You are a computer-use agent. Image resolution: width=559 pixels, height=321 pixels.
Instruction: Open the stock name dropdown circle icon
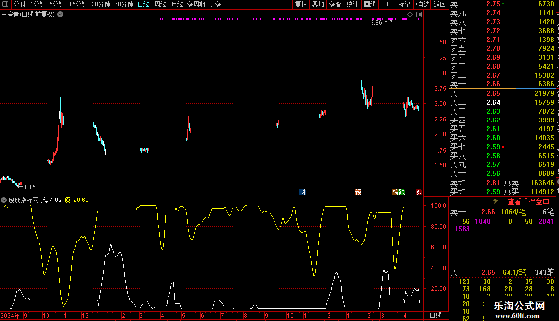click(61, 15)
